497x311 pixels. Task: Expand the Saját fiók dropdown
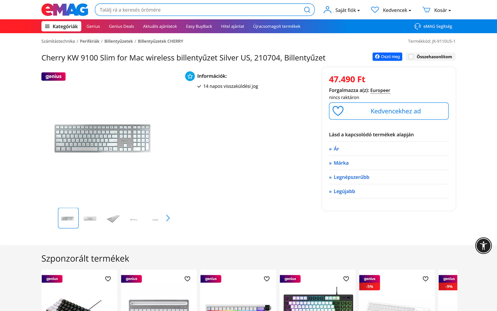[x=348, y=10]
